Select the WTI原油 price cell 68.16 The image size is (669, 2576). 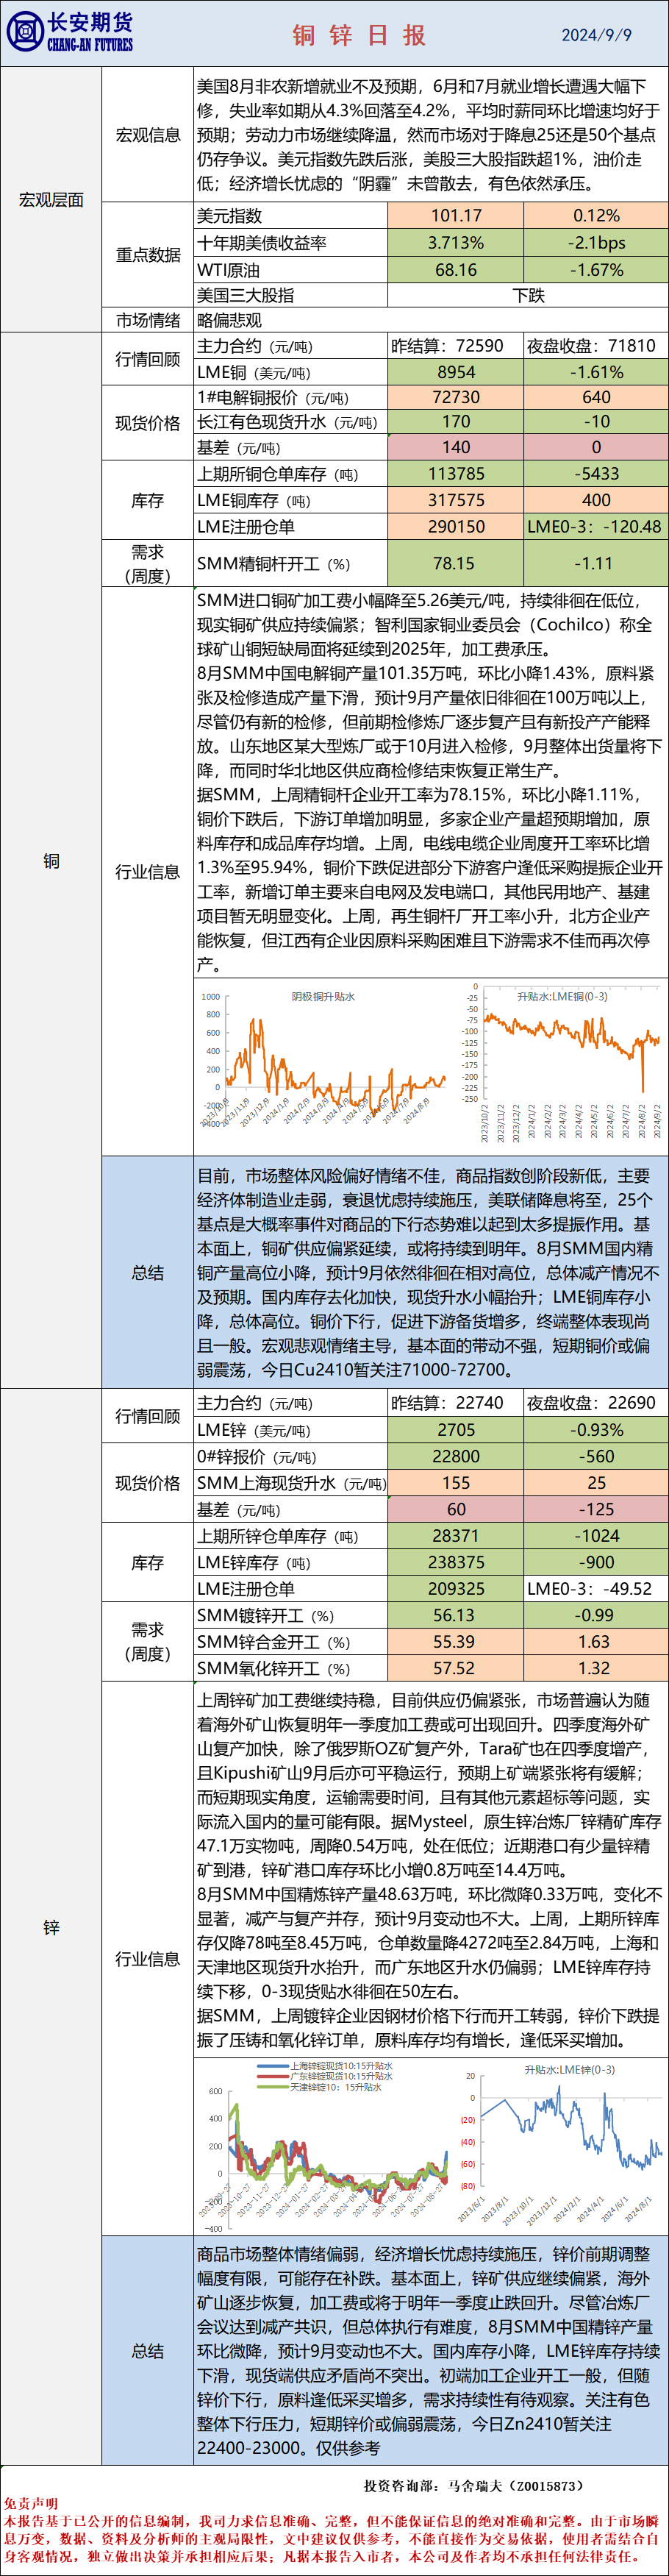tap(456, 270)
